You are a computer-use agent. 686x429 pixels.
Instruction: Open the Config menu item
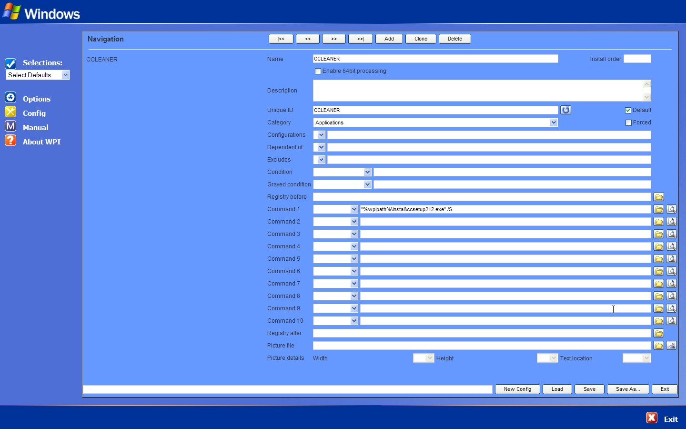(x=34, y=113)
